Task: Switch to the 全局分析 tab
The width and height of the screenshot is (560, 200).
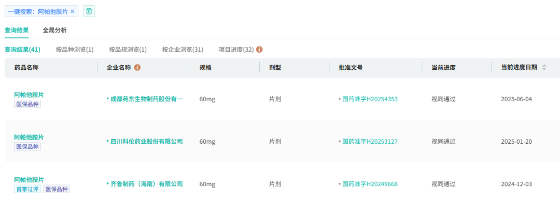Action: 54,30
